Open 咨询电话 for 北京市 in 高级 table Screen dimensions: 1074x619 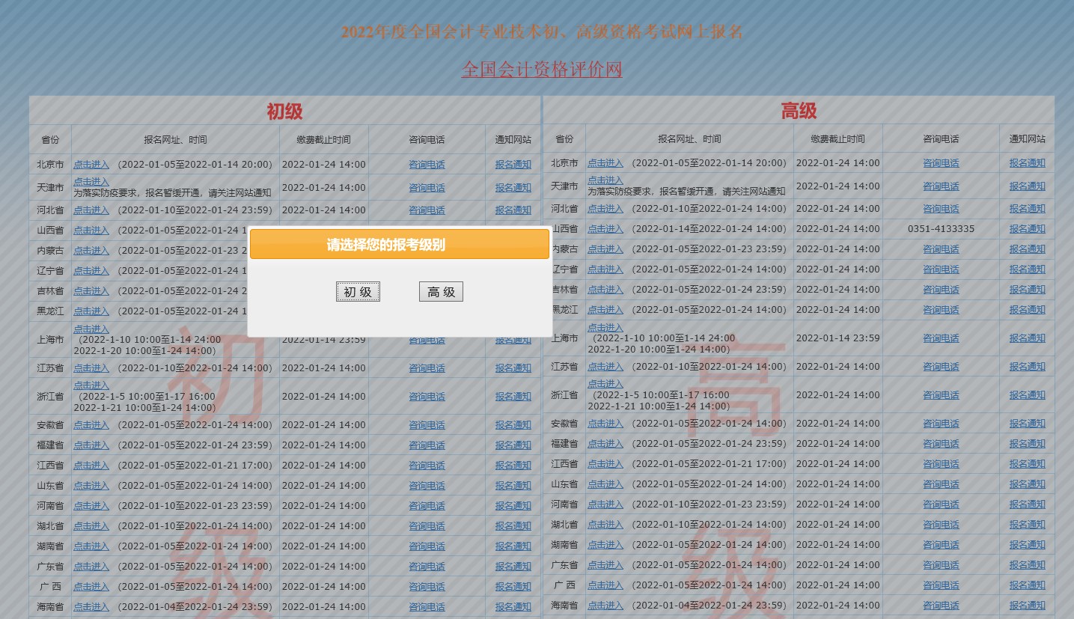point(941,163)
